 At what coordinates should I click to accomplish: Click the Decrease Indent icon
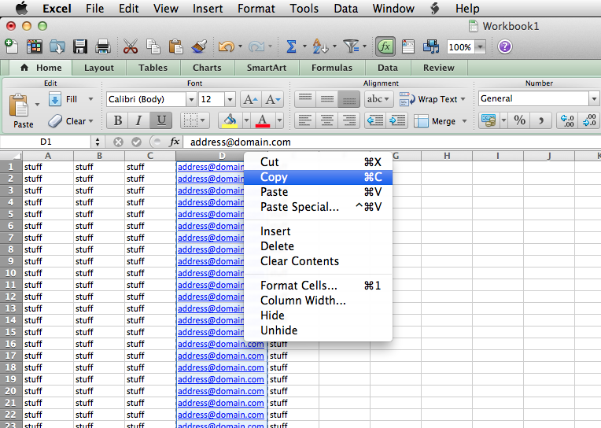pos(375,121)
